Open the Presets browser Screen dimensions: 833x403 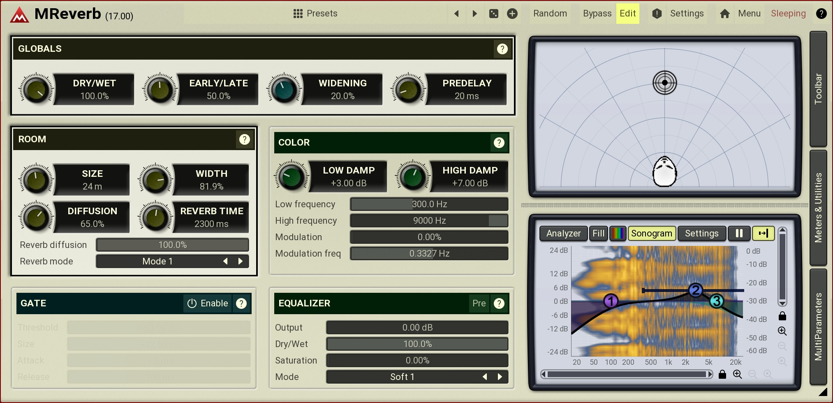coord(315,14)
